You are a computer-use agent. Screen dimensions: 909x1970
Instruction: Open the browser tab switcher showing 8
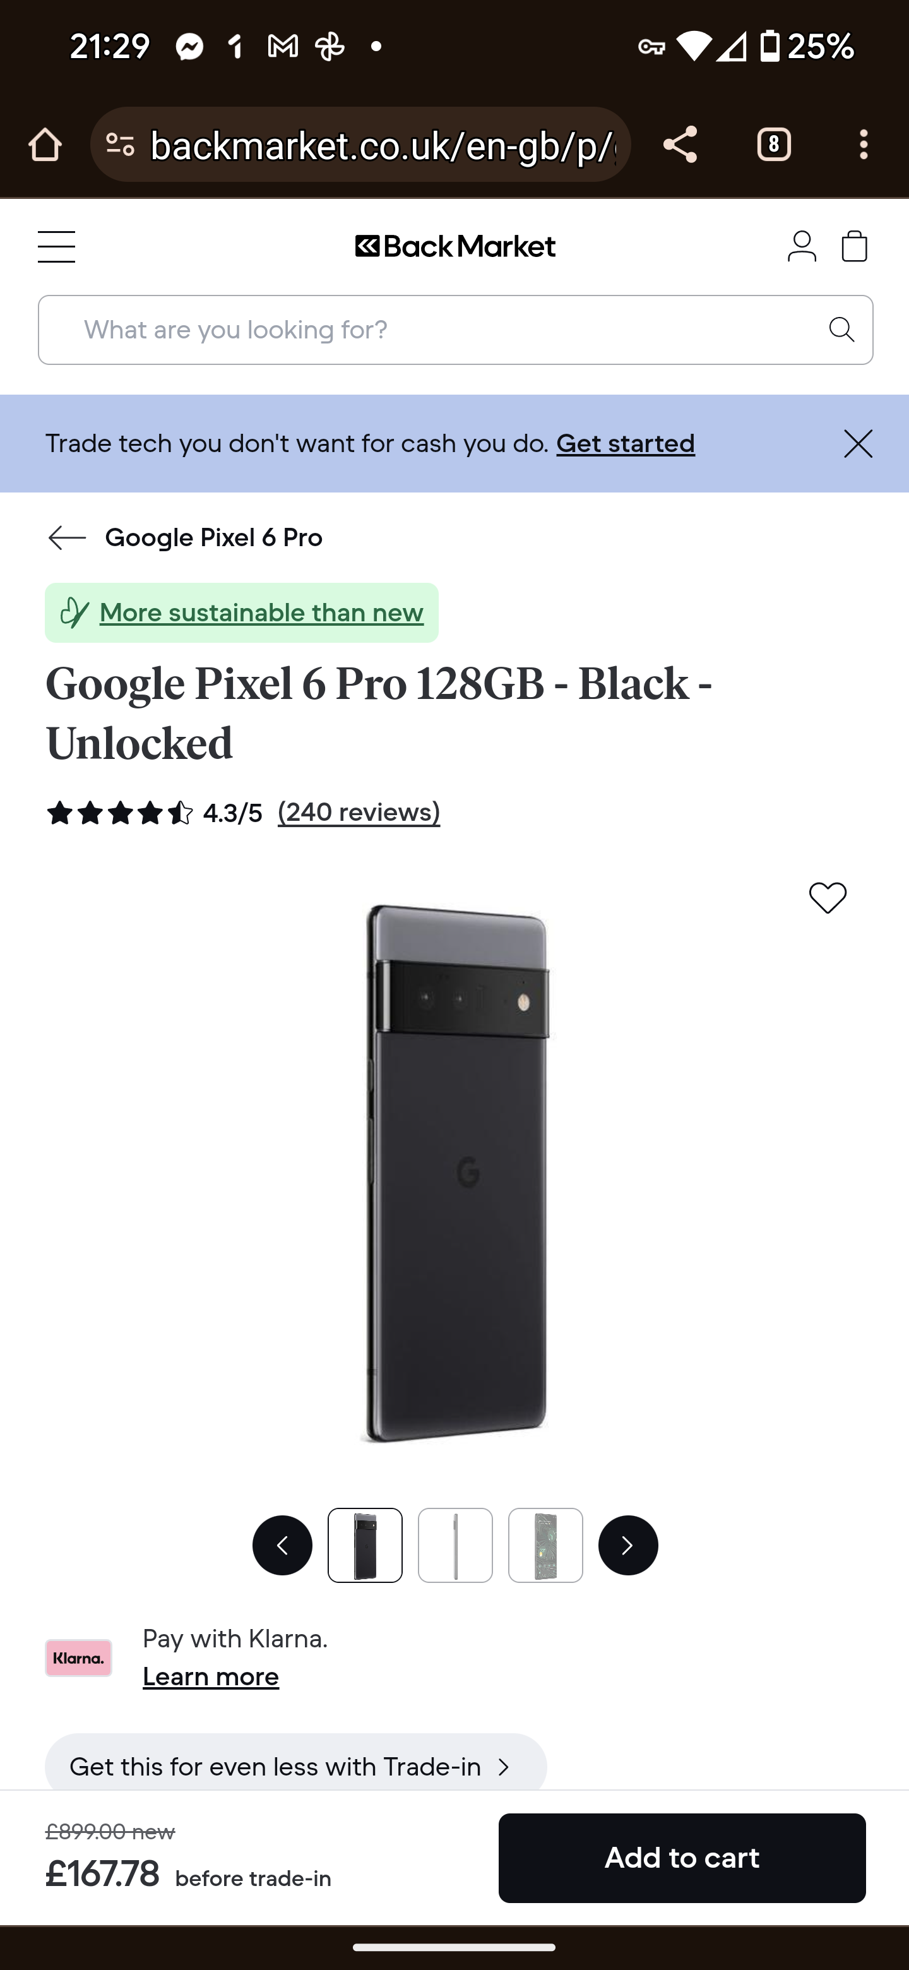(774, 145)
